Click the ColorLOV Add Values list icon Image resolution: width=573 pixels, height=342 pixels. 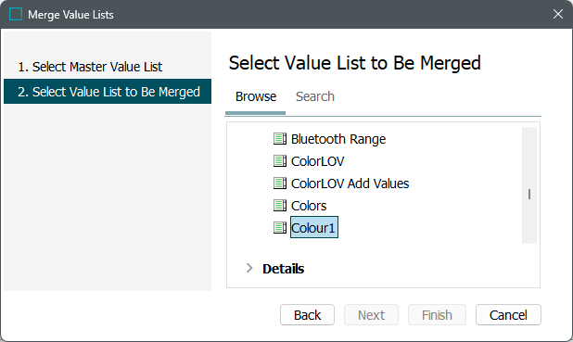(x=280, y=184)
